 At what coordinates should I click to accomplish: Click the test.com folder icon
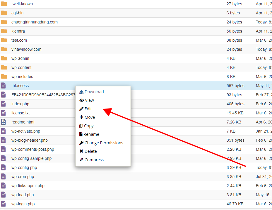click(4, 40)
